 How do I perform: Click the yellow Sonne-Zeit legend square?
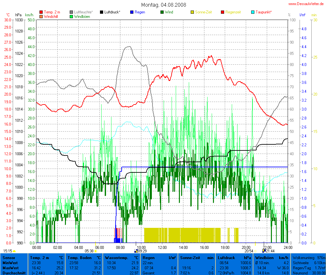(x=192, y=12)
